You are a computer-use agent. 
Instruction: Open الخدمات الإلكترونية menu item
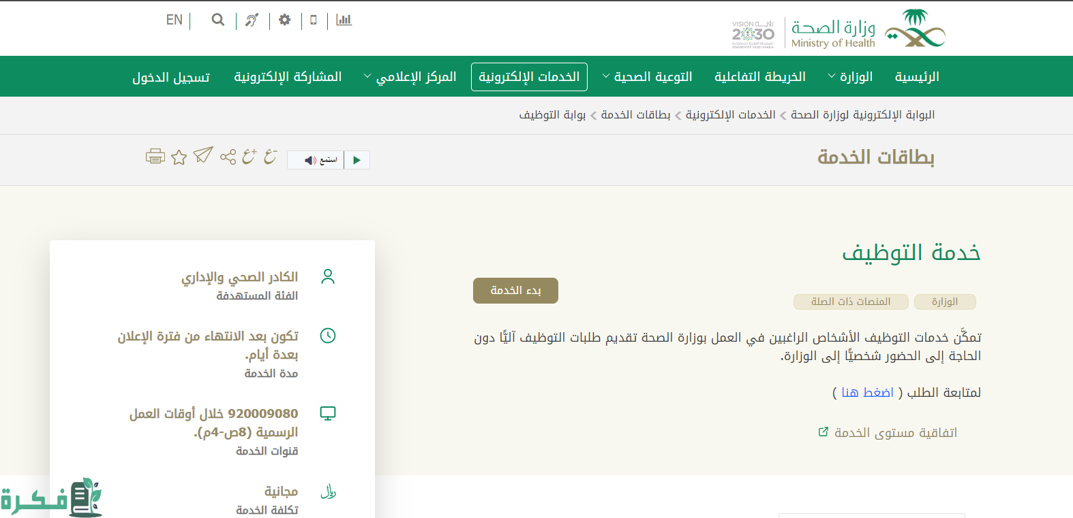pyautogui.click(x=529, y=77)
